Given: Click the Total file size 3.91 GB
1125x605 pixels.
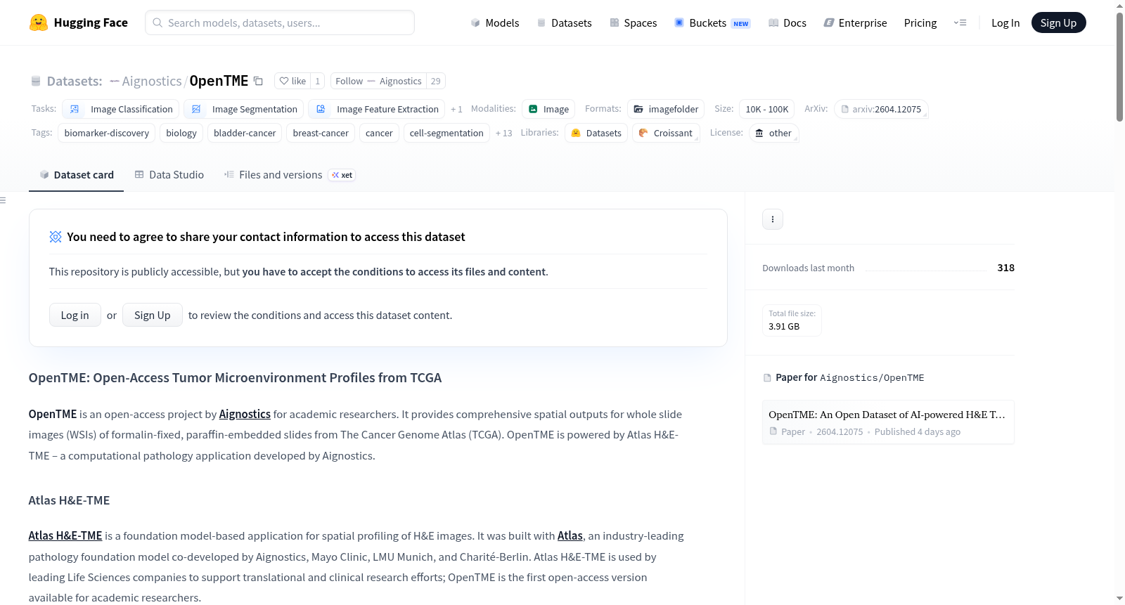Looking at the screenshot, I should pyautogui.click(x=792, y=320).
